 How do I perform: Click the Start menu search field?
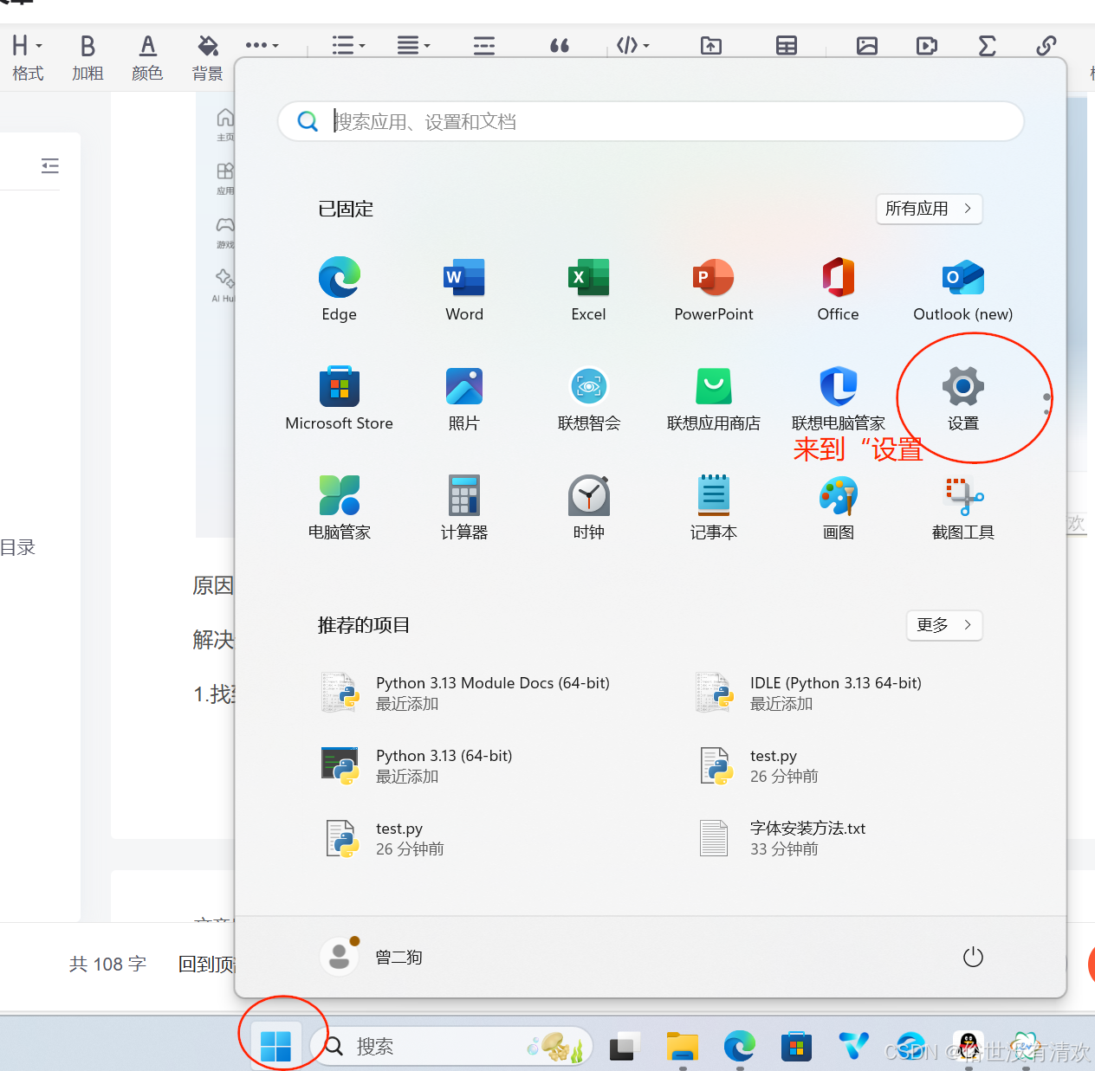[651, 121]
